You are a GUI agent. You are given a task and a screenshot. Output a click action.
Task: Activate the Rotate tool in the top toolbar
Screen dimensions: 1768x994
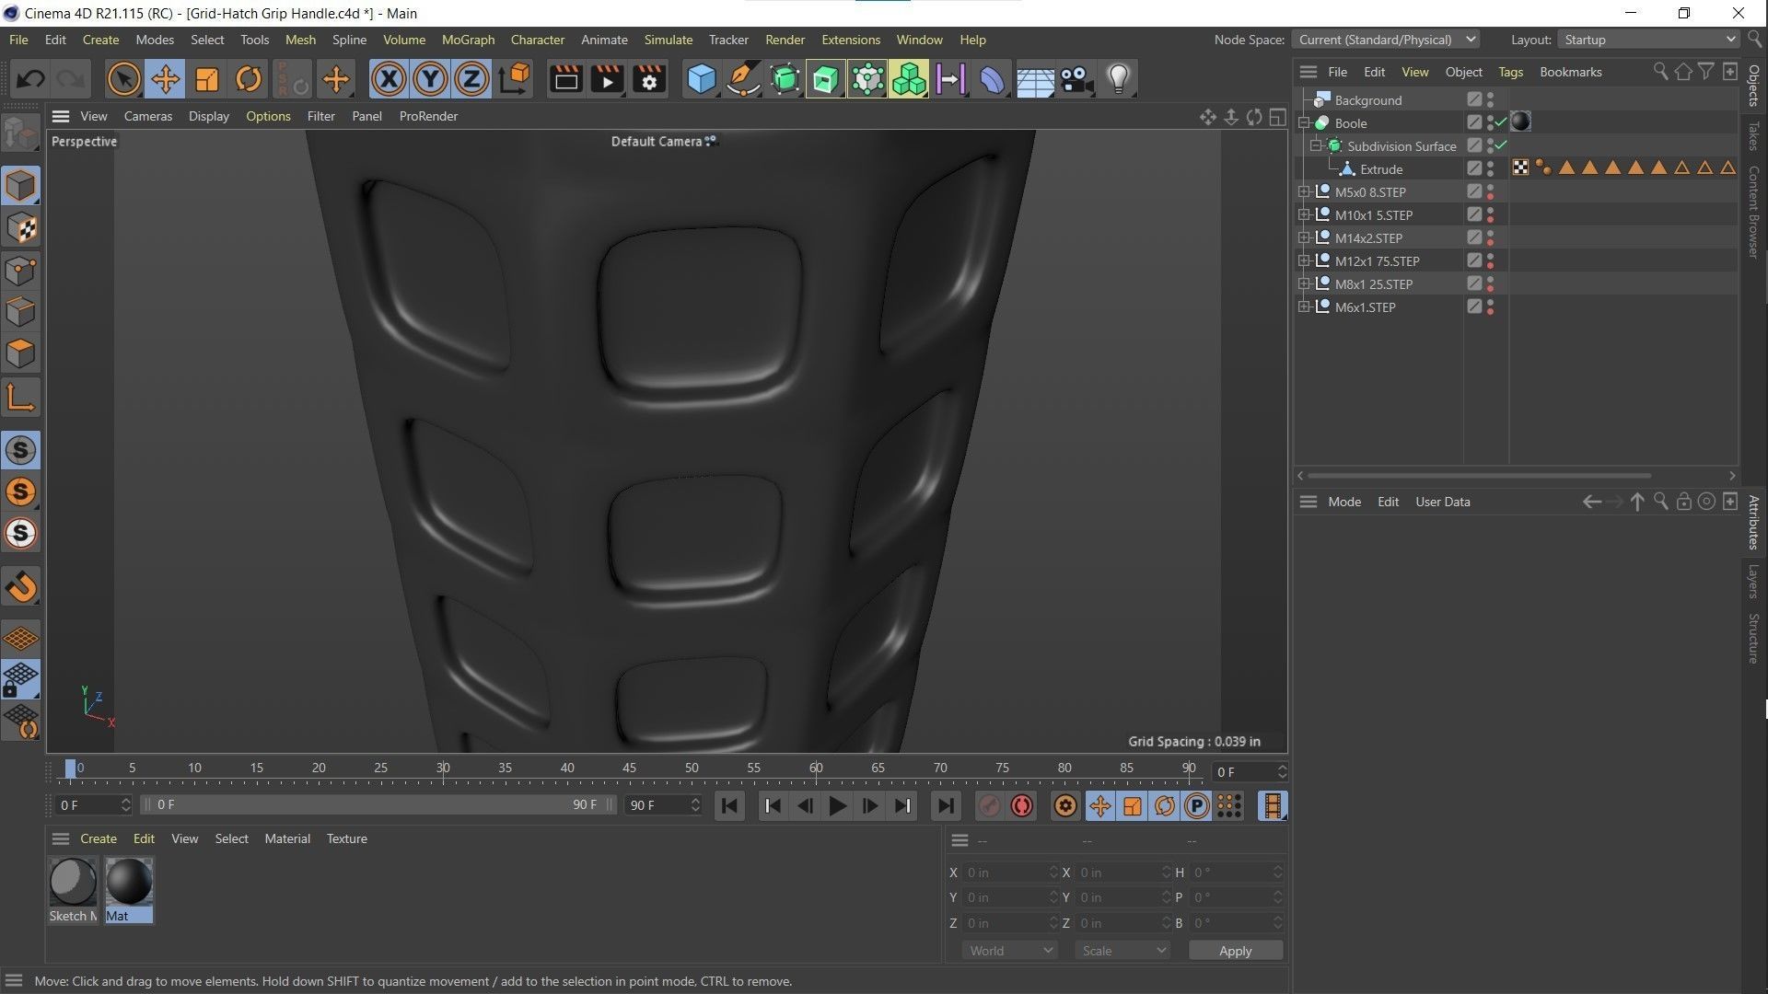click(x=248, y=79)
